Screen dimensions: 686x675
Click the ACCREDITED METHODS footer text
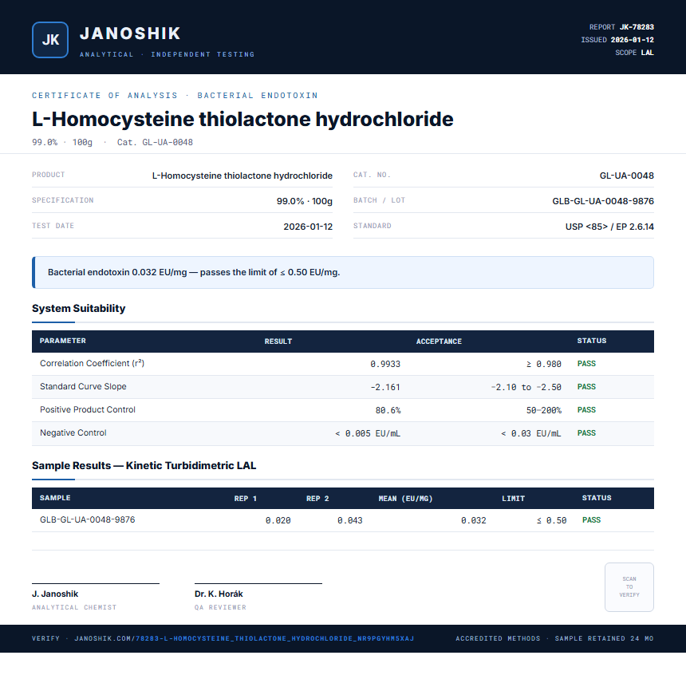(498, 638)
